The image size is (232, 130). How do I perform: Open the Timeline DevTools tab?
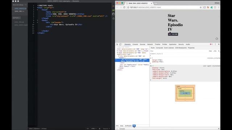(x=157, y=44)
